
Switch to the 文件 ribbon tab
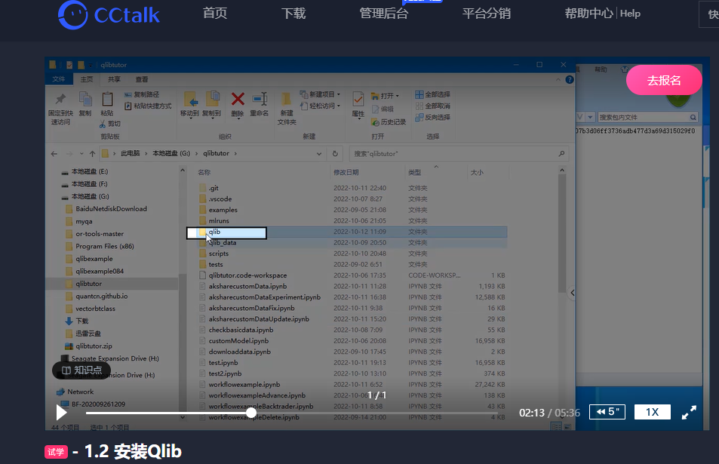[59, 79]
